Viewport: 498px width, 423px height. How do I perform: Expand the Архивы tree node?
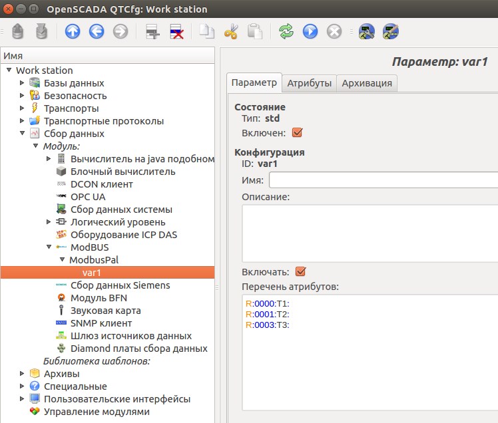click(22, 374)
